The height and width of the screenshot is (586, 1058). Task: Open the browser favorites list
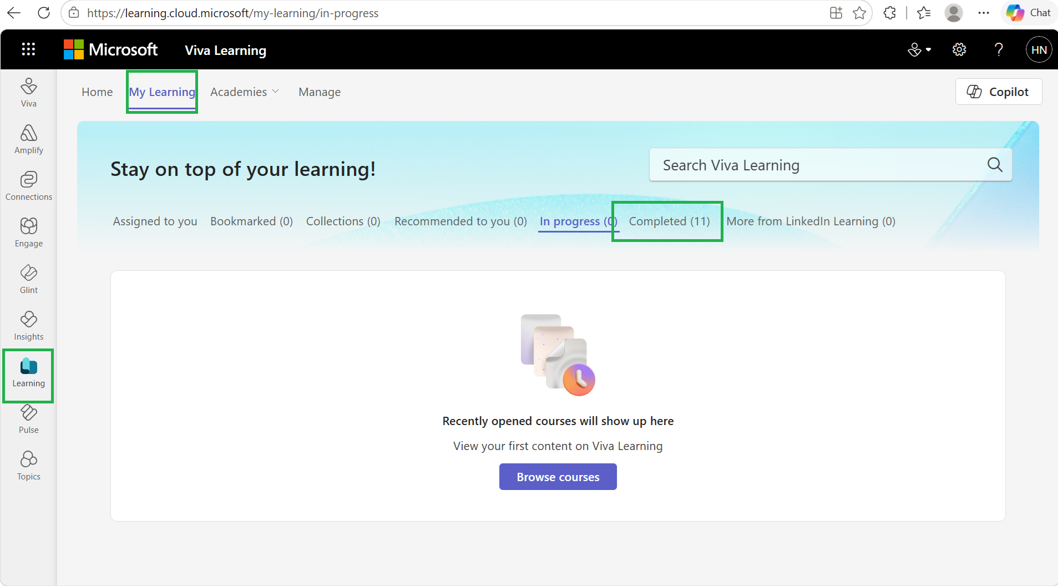pos(924,13)
